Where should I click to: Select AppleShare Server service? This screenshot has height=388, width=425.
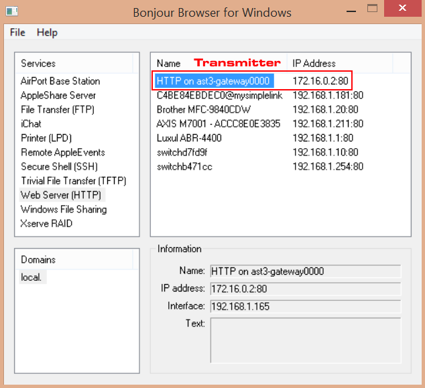(x=58, y=95)
